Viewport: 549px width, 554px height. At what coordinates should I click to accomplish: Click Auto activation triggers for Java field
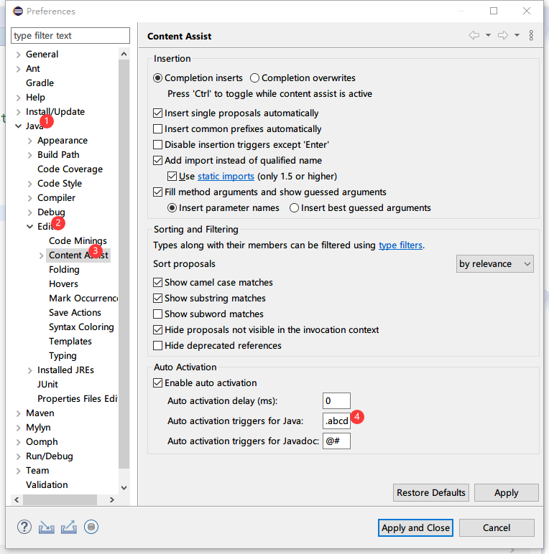(336, 421)
